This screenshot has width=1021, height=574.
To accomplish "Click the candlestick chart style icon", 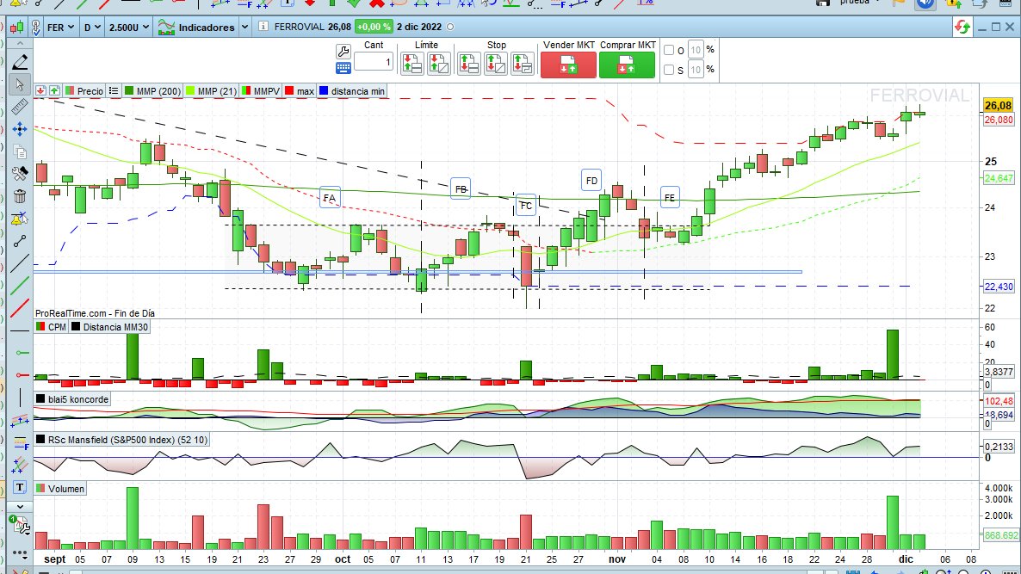I will coord(16,28).
